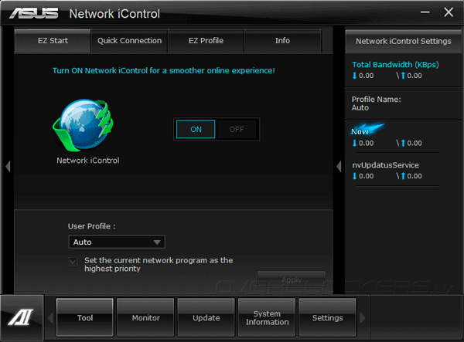Open the Monitor section

145,318
